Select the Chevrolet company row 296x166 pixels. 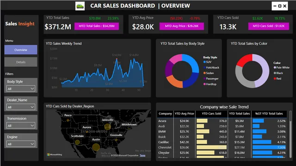(x=222, y=148)
